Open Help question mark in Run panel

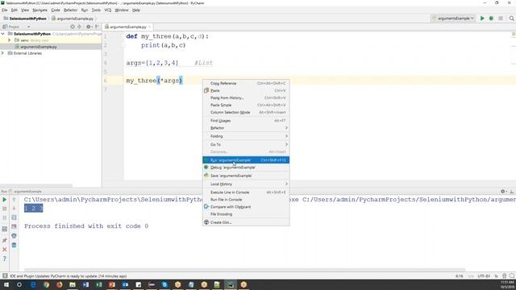pyautogui.click(x=5, y=259)
